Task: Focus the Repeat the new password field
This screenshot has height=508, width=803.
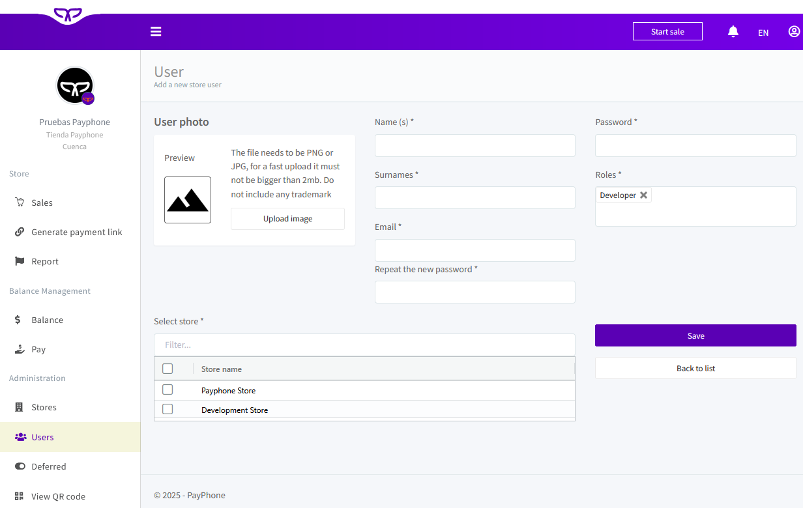Action: click(475, 292)
